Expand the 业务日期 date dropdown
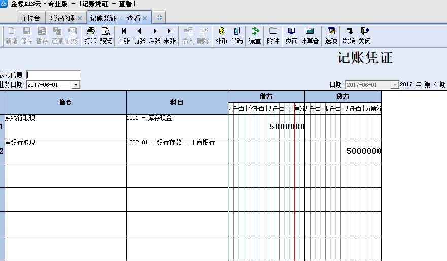Viewport: 447px width, 261px height. point(76,85)
